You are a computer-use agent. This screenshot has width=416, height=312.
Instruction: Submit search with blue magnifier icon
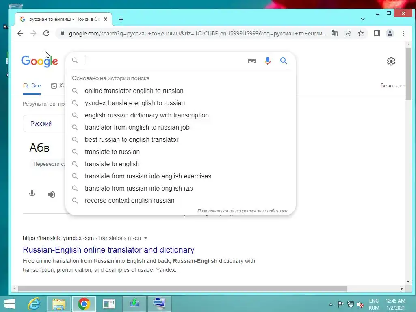point(284,61)
